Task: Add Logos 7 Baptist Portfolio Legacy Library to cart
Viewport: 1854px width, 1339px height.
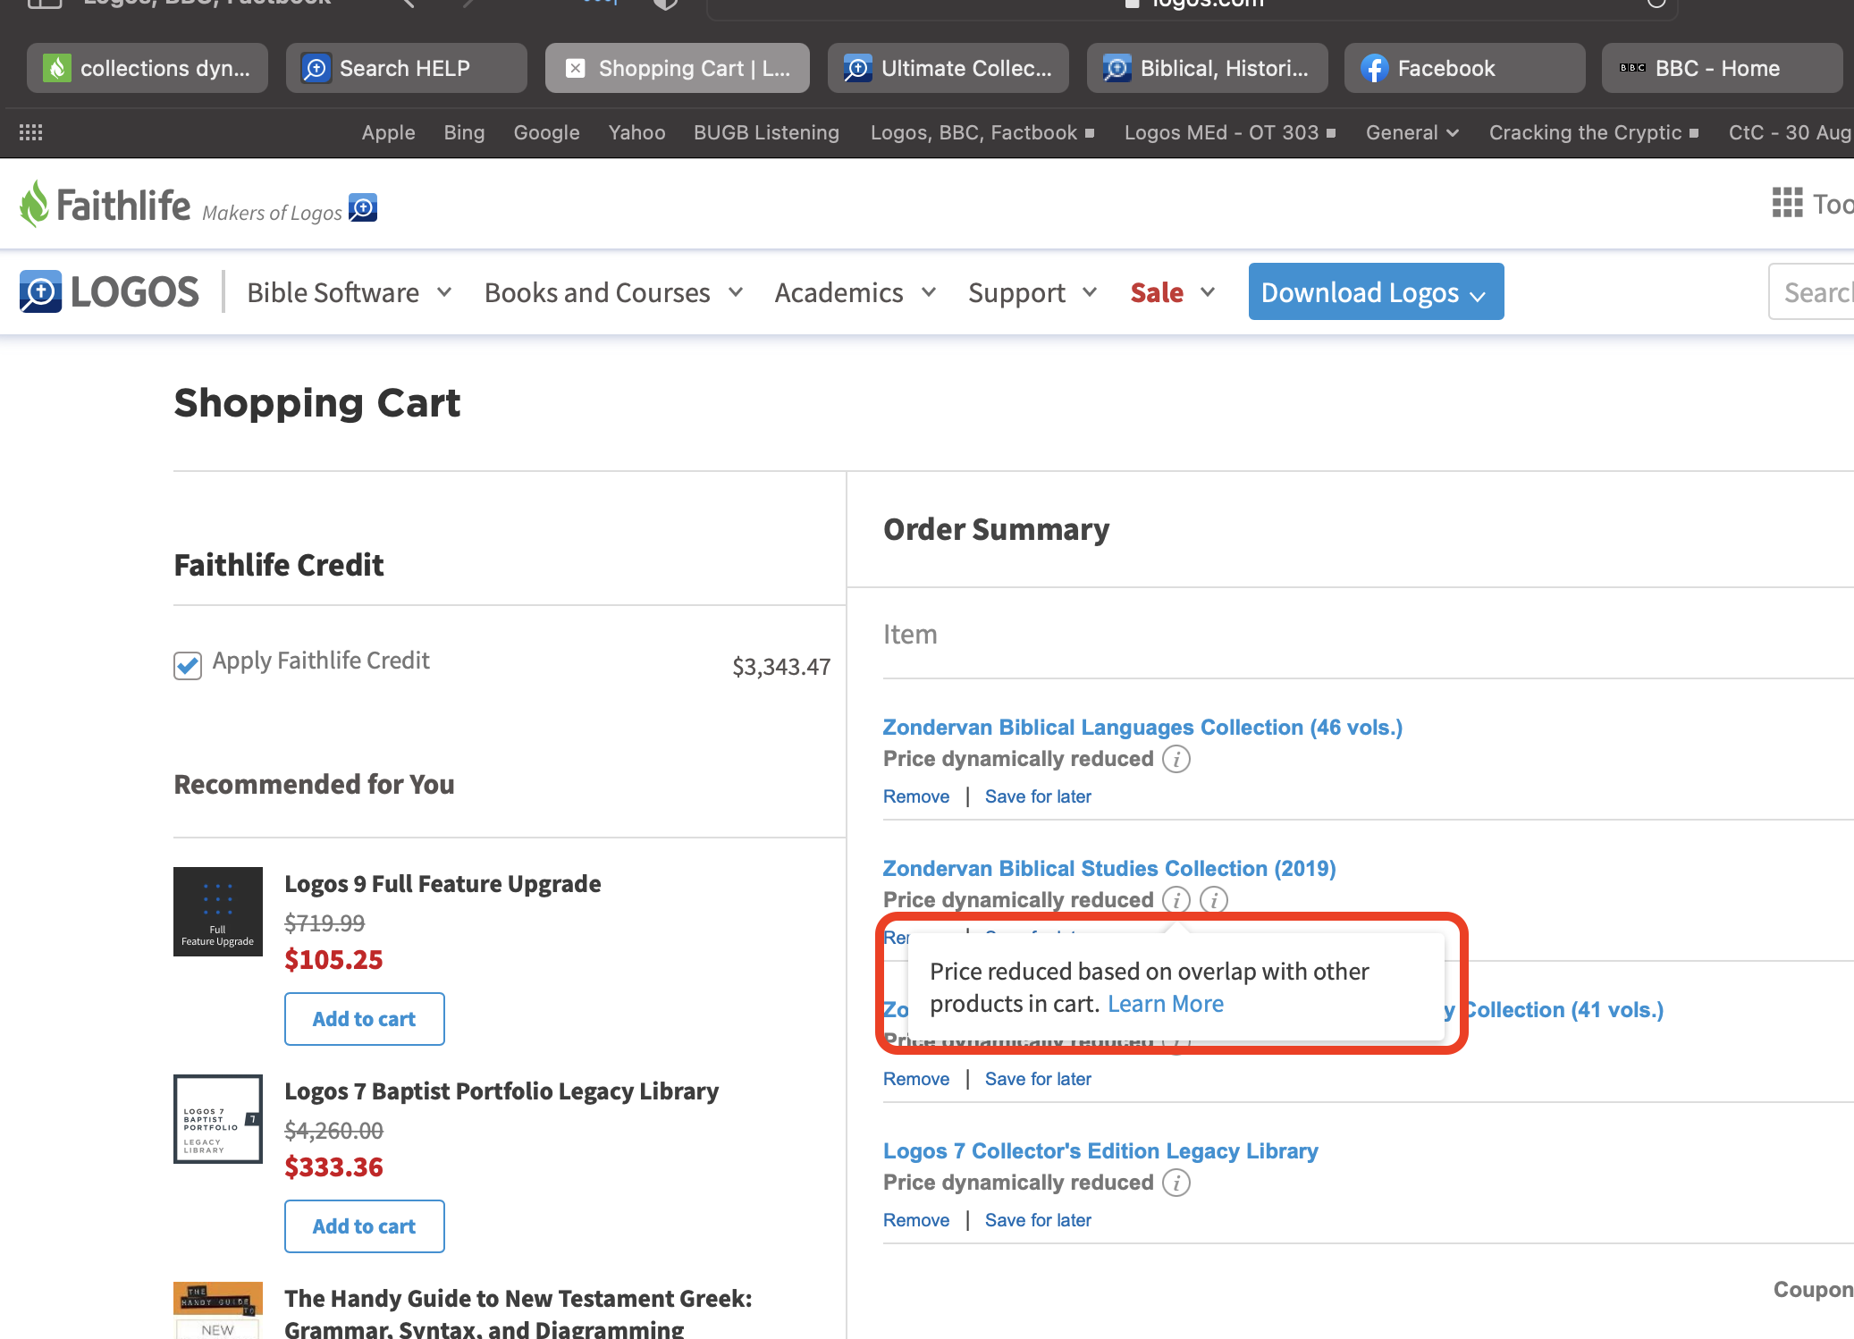Action: point(365,1226)
